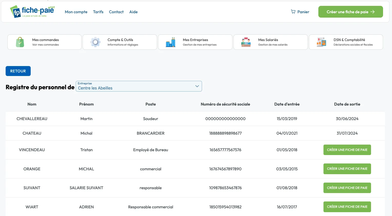392x216 pixels.
Task: Create a payslip for SUIVANT responsable
Action: coord(347,188)
